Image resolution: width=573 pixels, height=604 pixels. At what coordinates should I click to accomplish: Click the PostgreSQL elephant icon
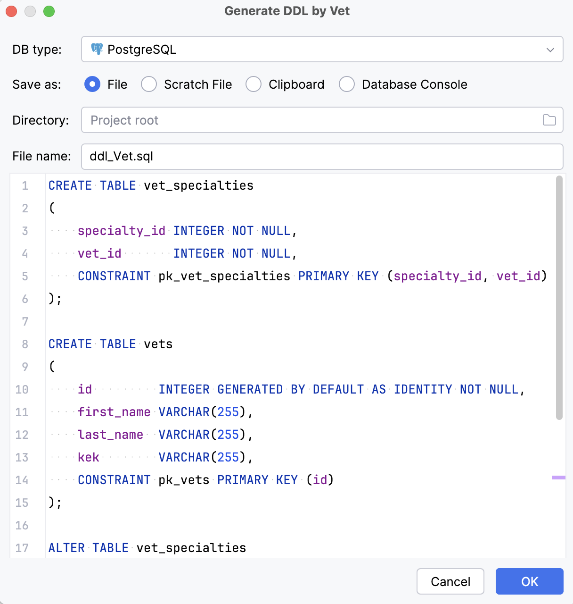coord(97,49)
